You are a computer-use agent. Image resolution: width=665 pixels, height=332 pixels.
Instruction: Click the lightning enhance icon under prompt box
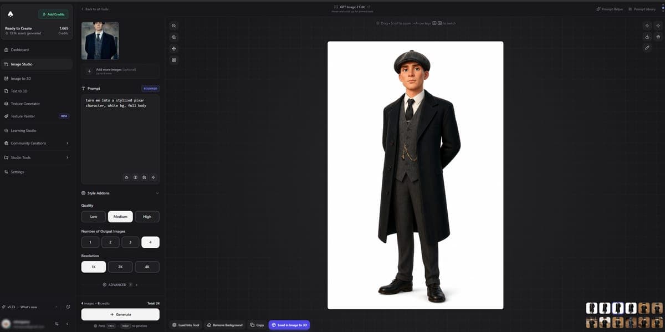(x=153, y=177)
